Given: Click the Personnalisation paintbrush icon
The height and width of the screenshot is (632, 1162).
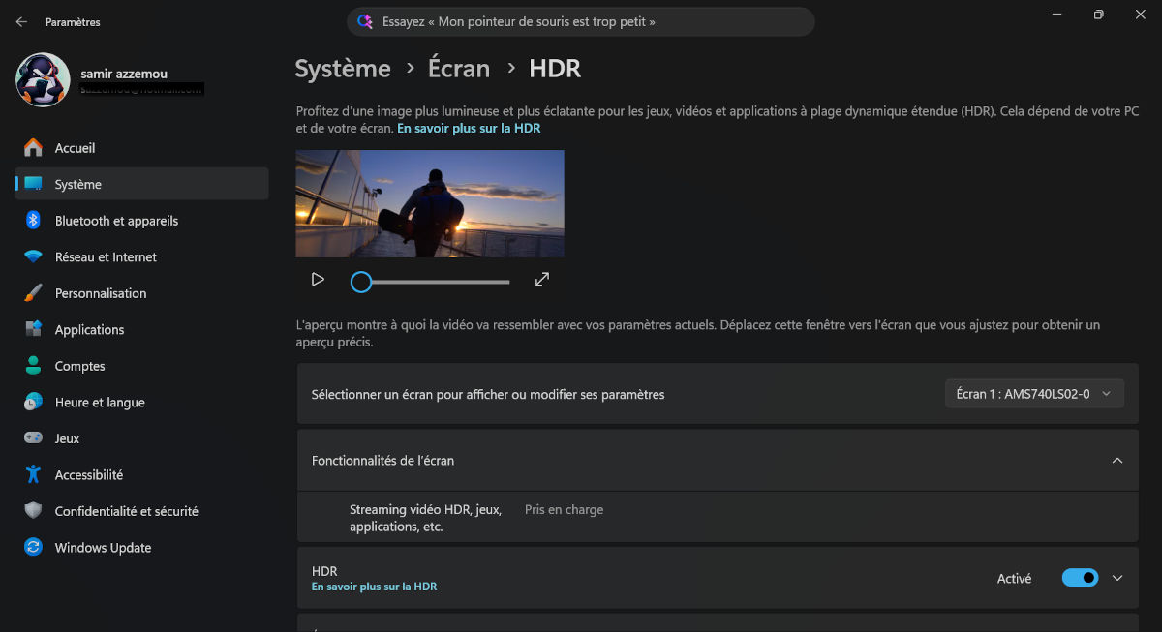Looking at the screenshot, I should [x=33, y=293].
